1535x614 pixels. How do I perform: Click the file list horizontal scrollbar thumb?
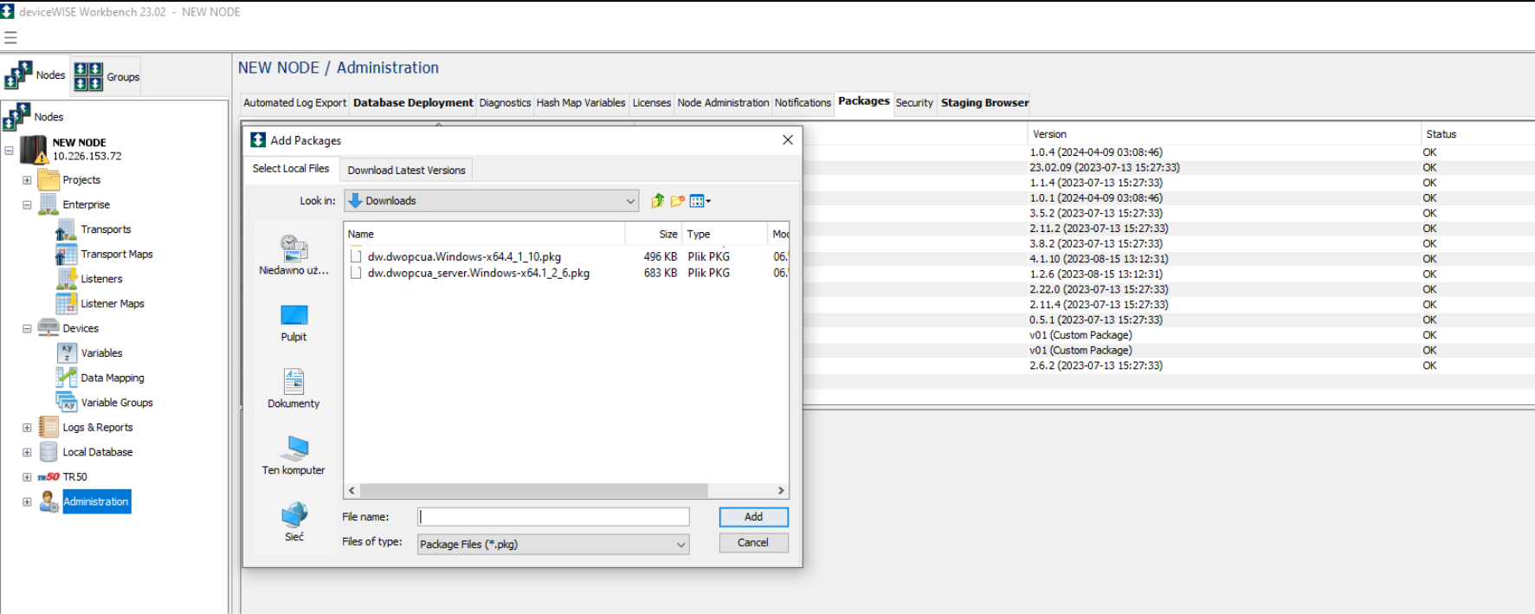coord(534,491)
